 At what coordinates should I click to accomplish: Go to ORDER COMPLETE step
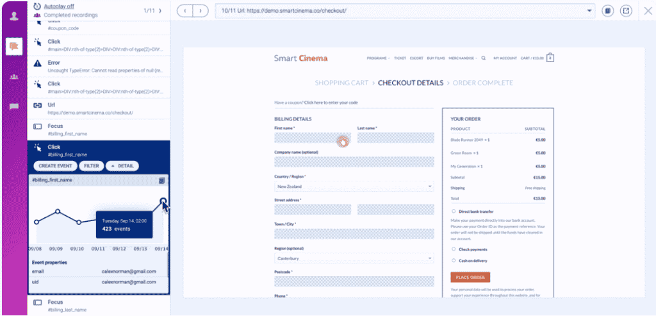[483, 83]
